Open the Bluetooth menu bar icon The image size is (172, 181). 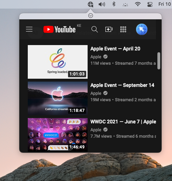(114, 4)
